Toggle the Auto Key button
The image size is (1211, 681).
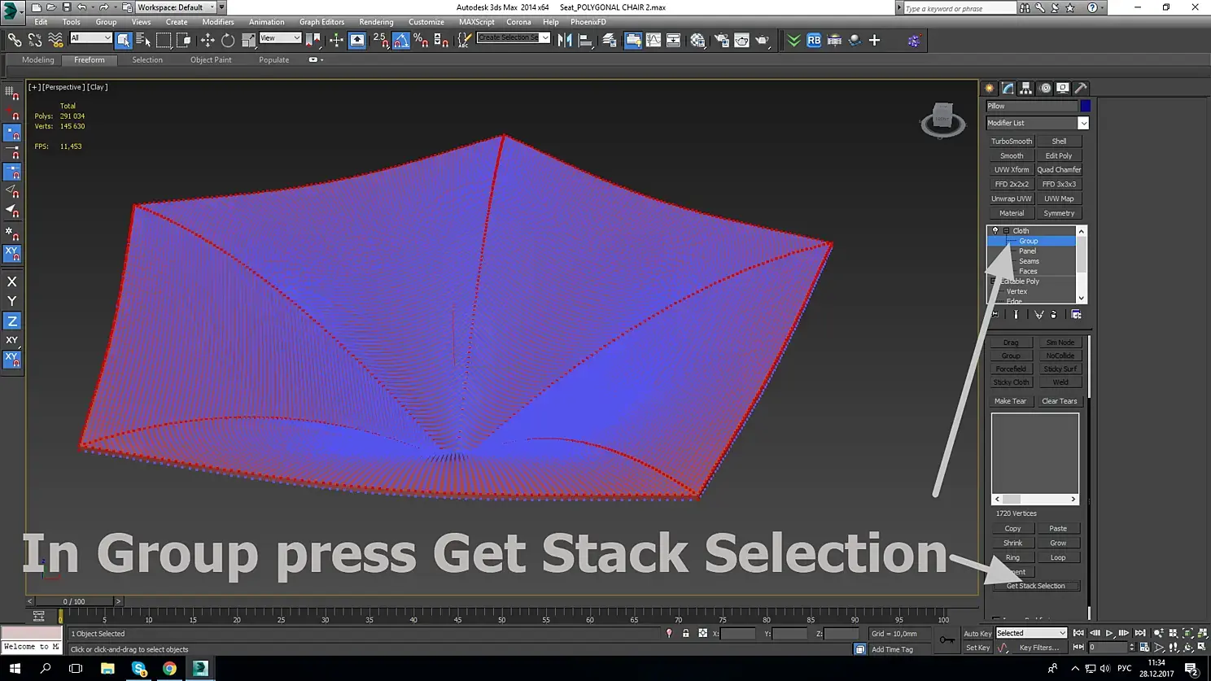[x=977, y=633]
